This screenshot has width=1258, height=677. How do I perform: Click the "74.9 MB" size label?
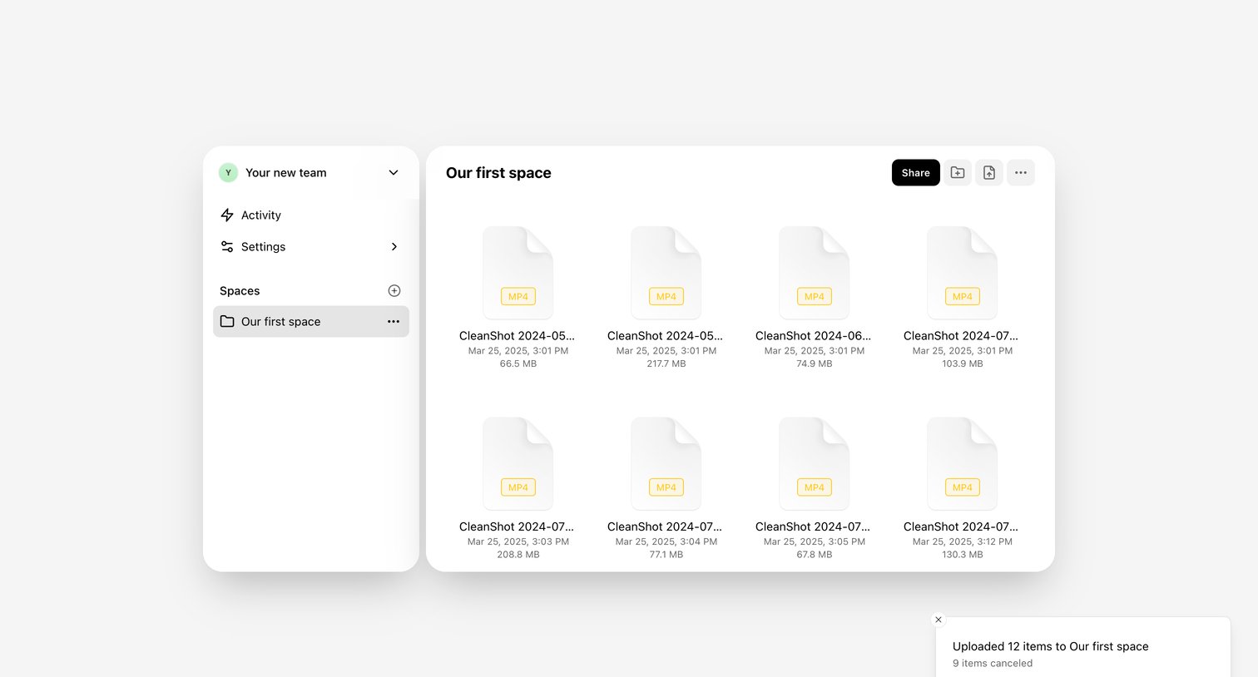(x=815, y=364)
